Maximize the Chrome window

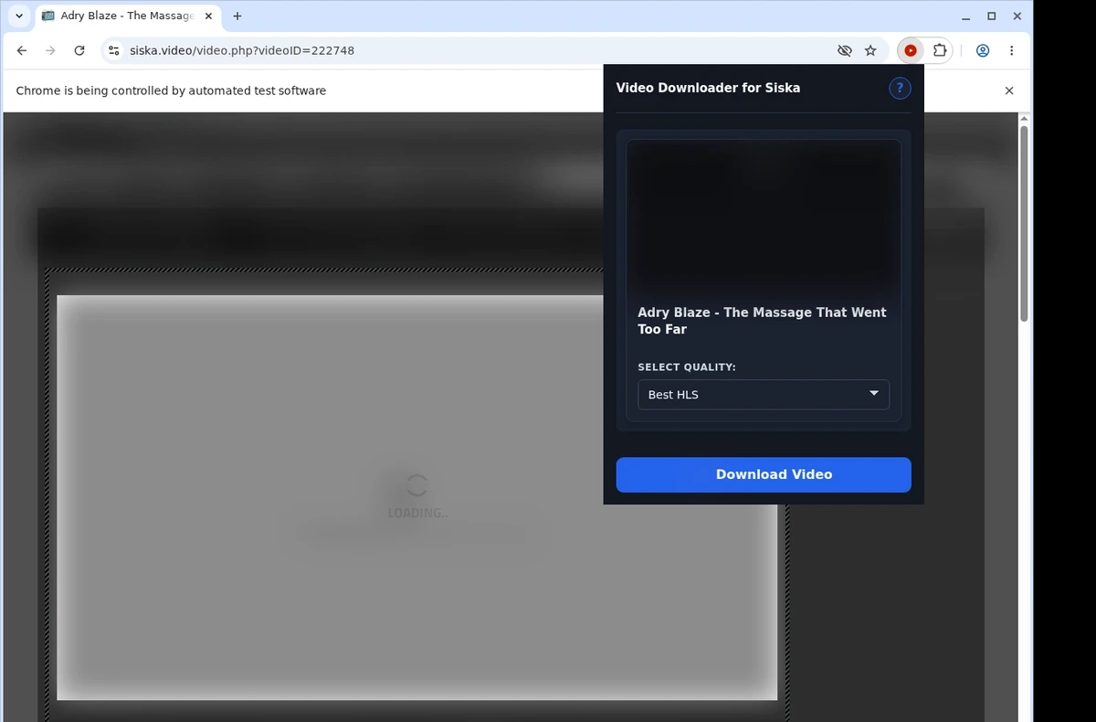tap(992, 16)
